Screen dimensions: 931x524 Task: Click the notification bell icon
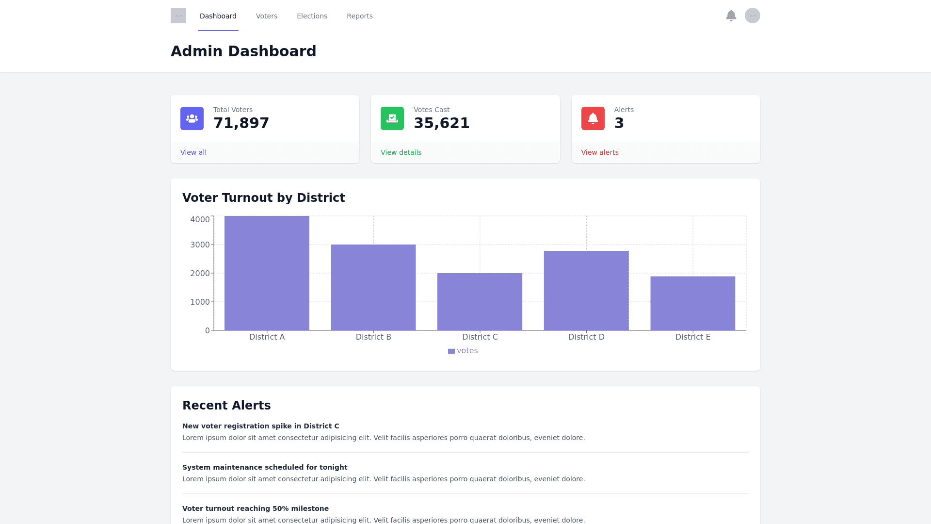[x=731, y=16]
